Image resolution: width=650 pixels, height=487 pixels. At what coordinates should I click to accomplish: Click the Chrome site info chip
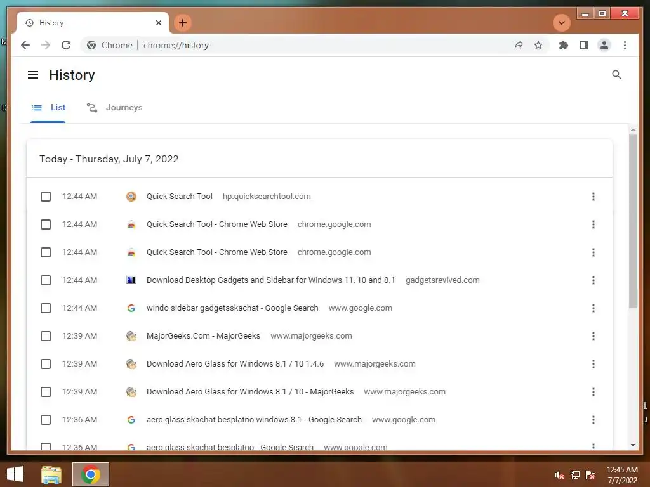pyautogui.click(x=110, y=45)
